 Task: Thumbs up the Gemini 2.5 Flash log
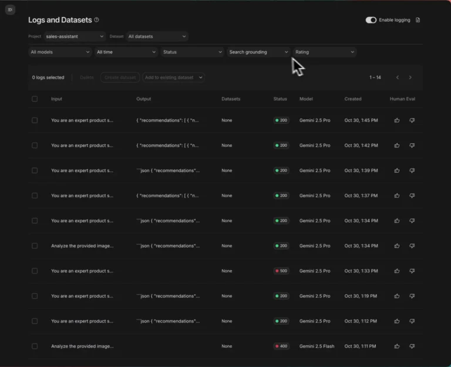(397, 346)
